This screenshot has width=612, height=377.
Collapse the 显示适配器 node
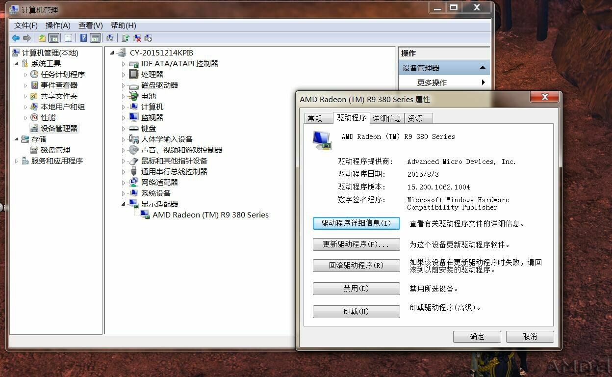point(124,204)
